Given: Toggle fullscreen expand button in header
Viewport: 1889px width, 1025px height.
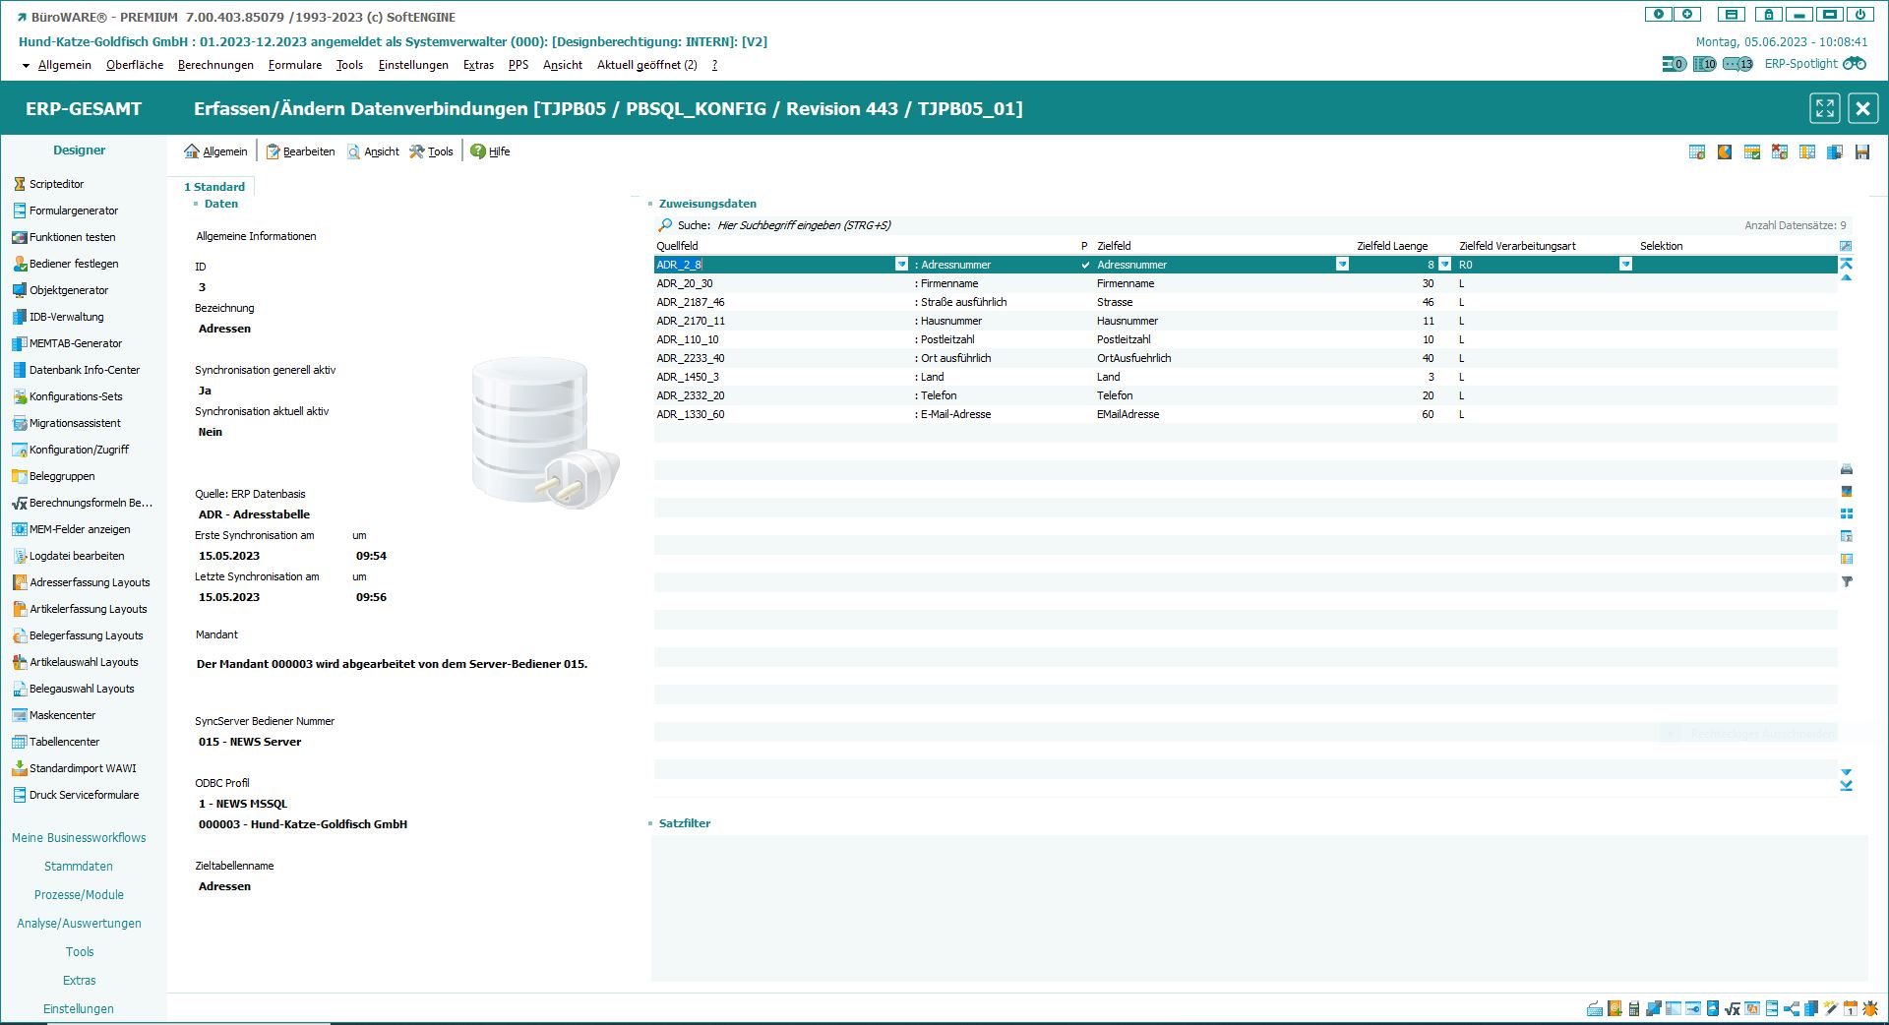Looking at the screenshot, I should 1825,108.
